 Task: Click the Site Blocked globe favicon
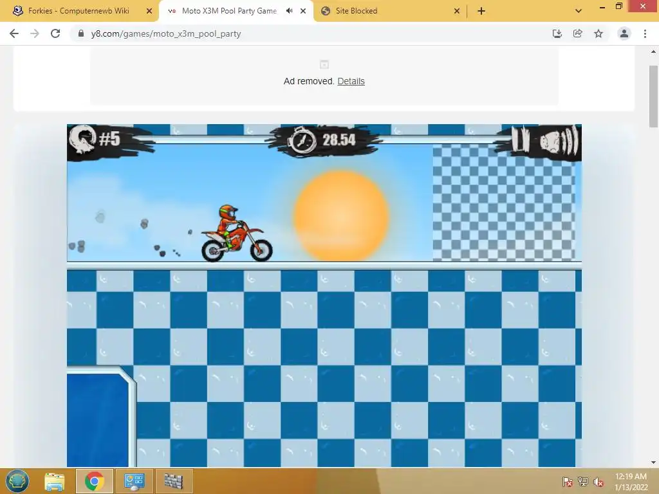coord(325,11)
